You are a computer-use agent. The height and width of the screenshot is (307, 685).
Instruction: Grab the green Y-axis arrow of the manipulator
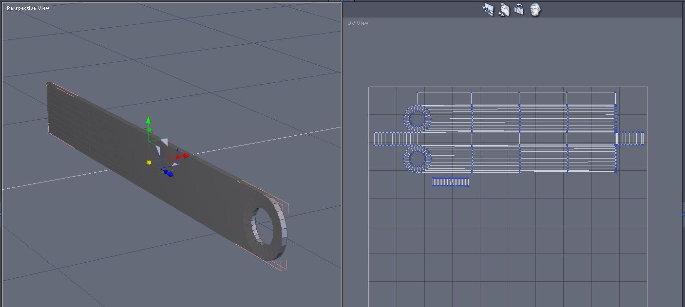coord(149,120)
